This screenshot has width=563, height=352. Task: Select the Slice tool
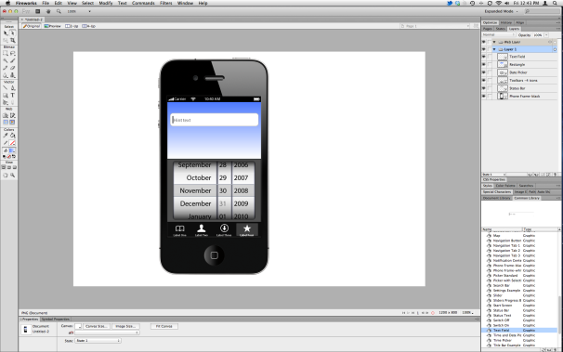[x=13, y=115]
